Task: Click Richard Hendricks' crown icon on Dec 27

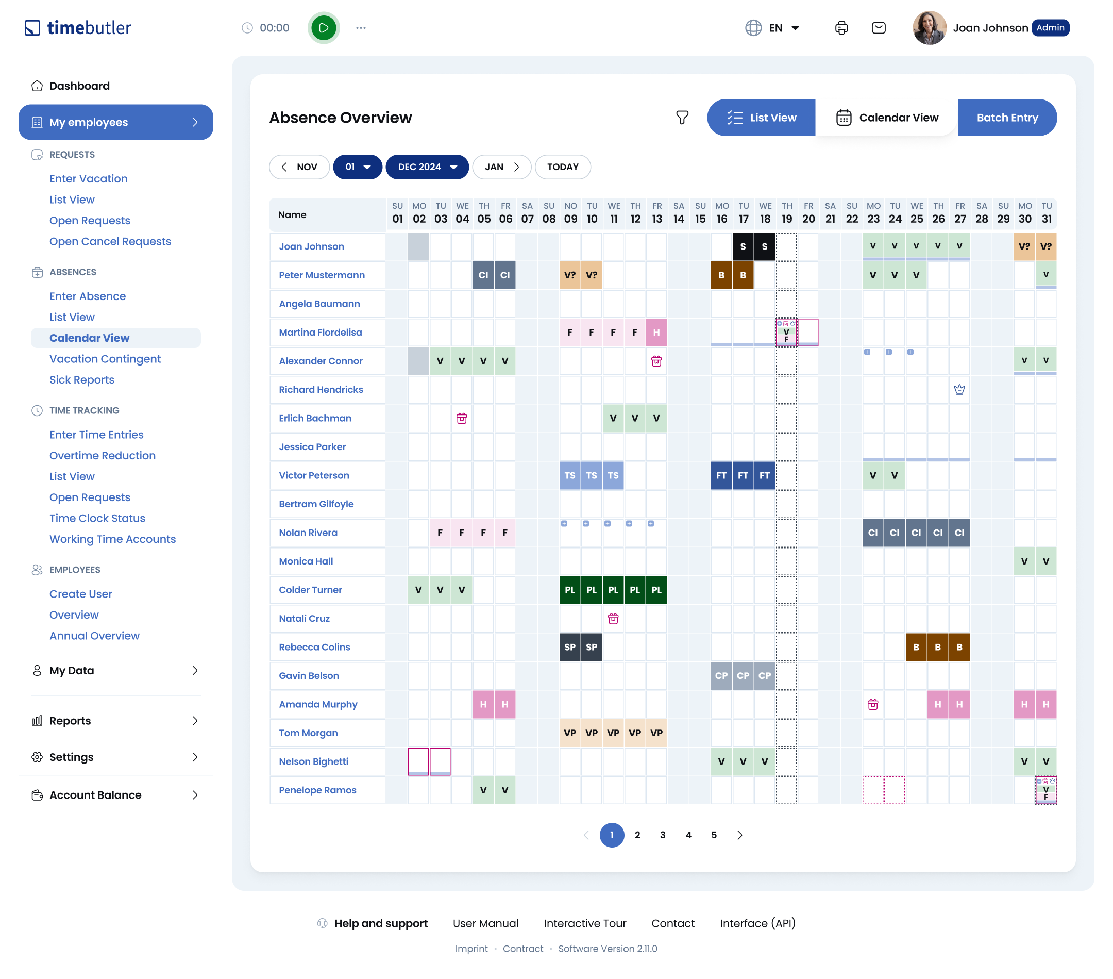Action: coord(959,390)
